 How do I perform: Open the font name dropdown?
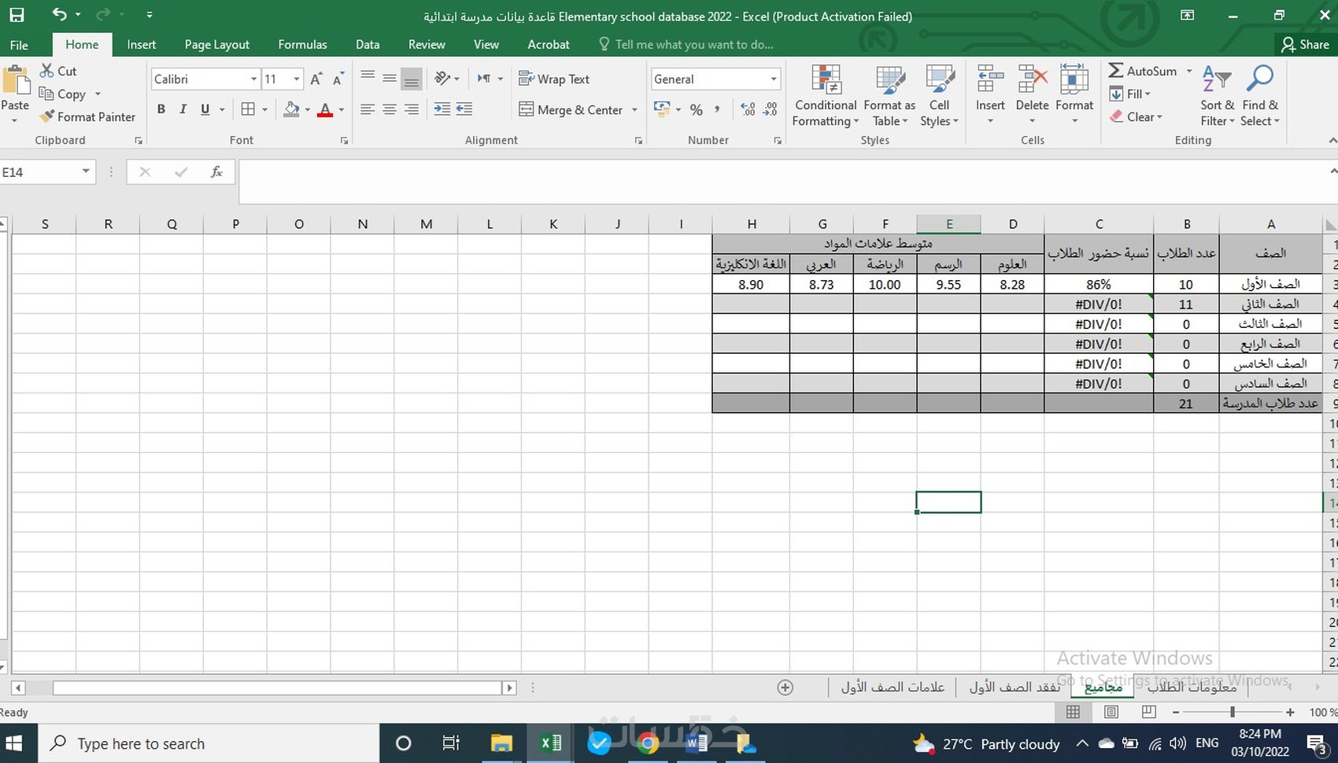pos(253,79)
